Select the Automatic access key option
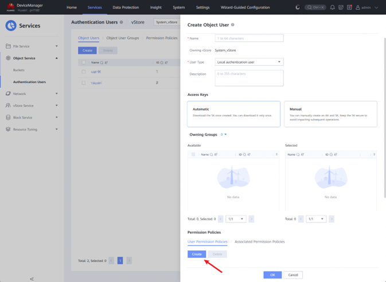The height and width of the screenshot is (282, 386). pyautogui.click(x=233, y=113)
